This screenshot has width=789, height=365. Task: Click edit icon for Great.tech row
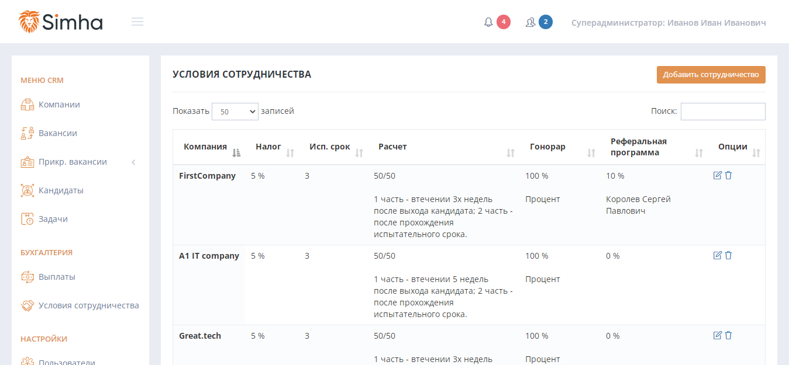pos(718,335)
